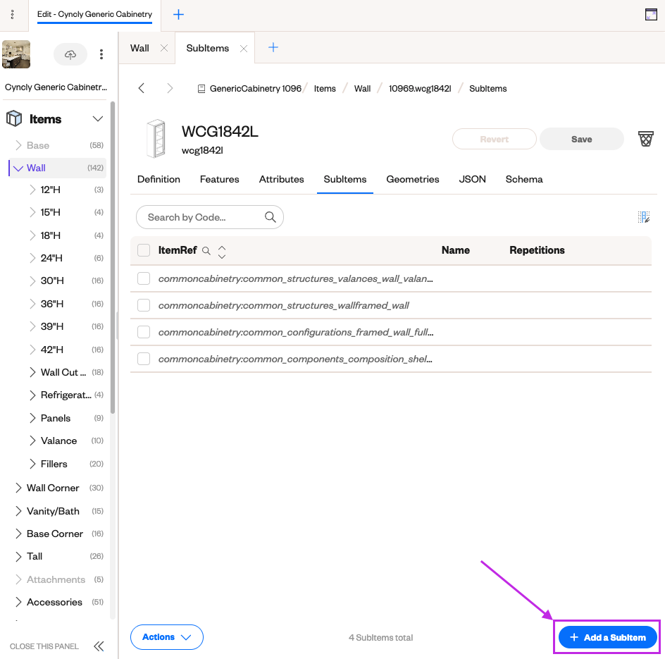Click the Repetitions column header

[x=537, y=250]
